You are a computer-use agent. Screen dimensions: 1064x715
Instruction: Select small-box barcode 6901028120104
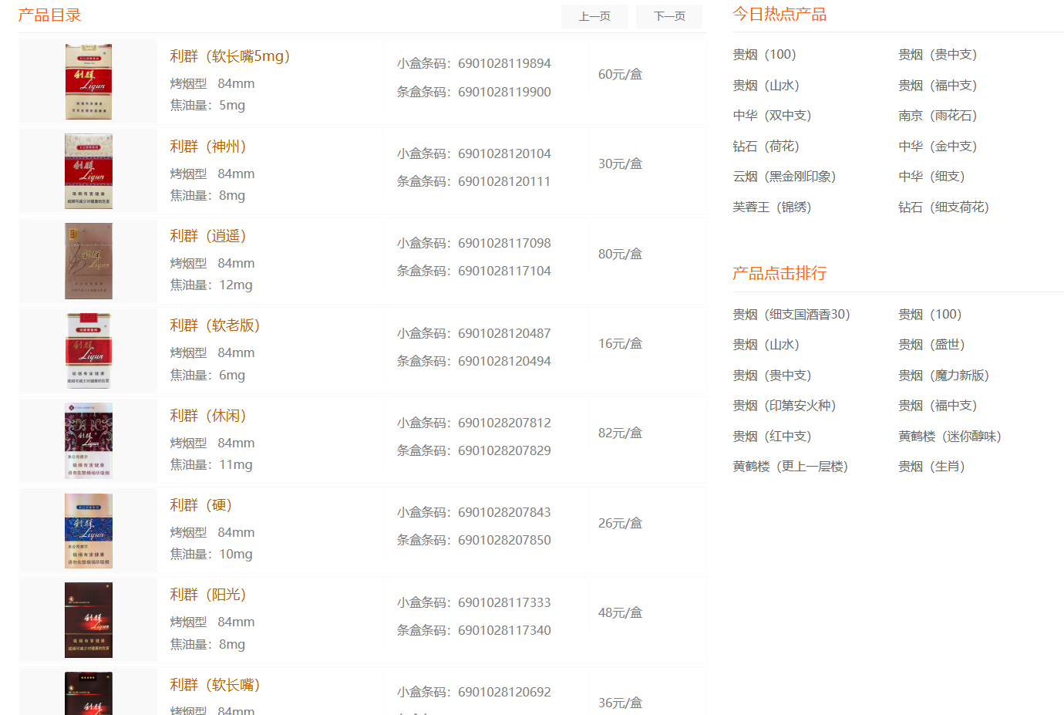coord(504,154)
